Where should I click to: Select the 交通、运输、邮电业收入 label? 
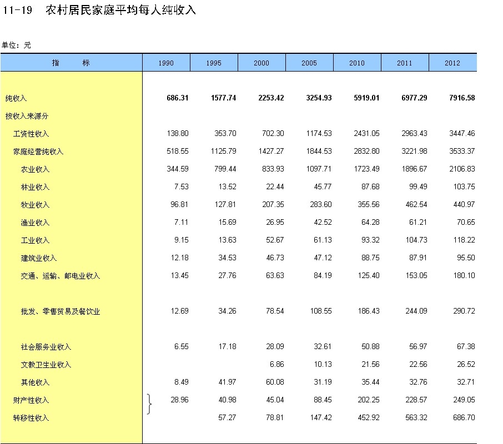tap(61, 276)
